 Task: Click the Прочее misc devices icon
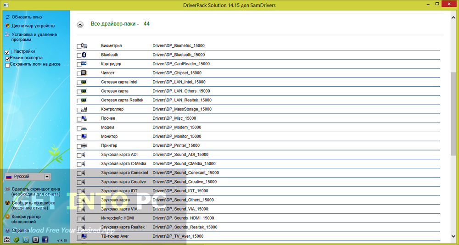tap(84, 118)
